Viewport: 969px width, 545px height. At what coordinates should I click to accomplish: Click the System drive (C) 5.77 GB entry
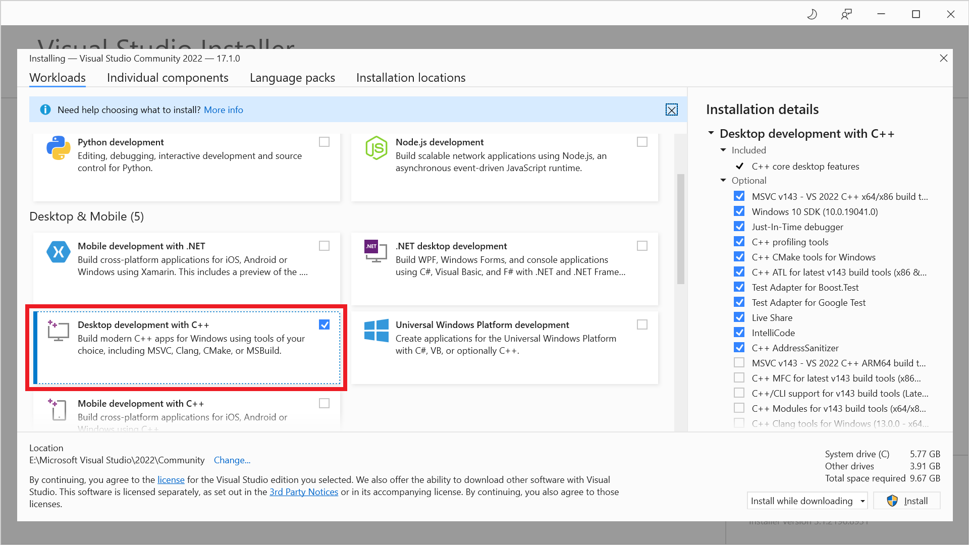(883, 454)
